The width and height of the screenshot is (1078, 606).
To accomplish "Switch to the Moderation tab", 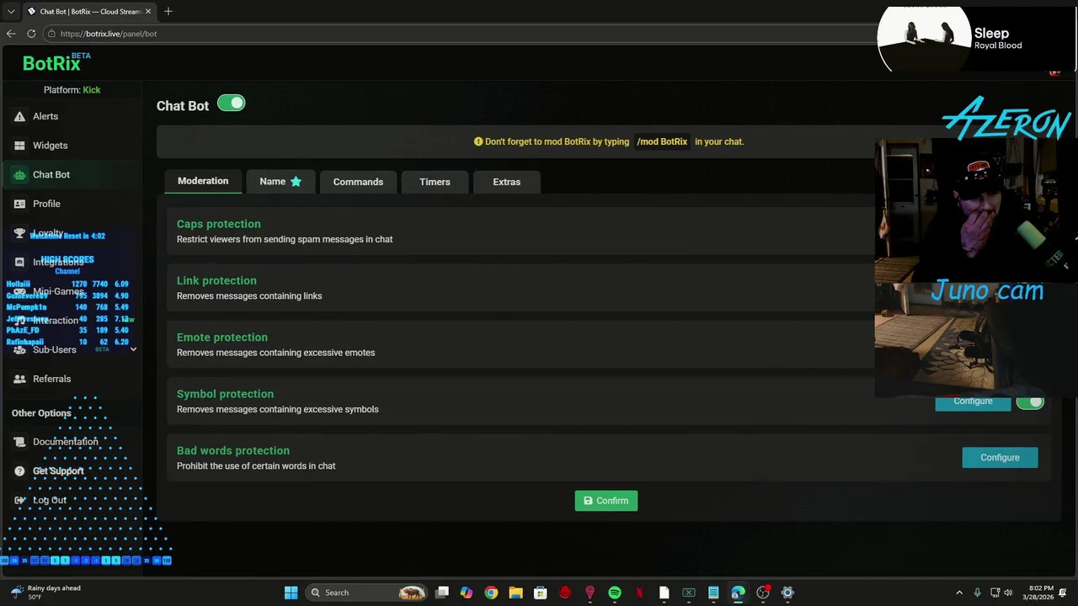I will 203,181.
